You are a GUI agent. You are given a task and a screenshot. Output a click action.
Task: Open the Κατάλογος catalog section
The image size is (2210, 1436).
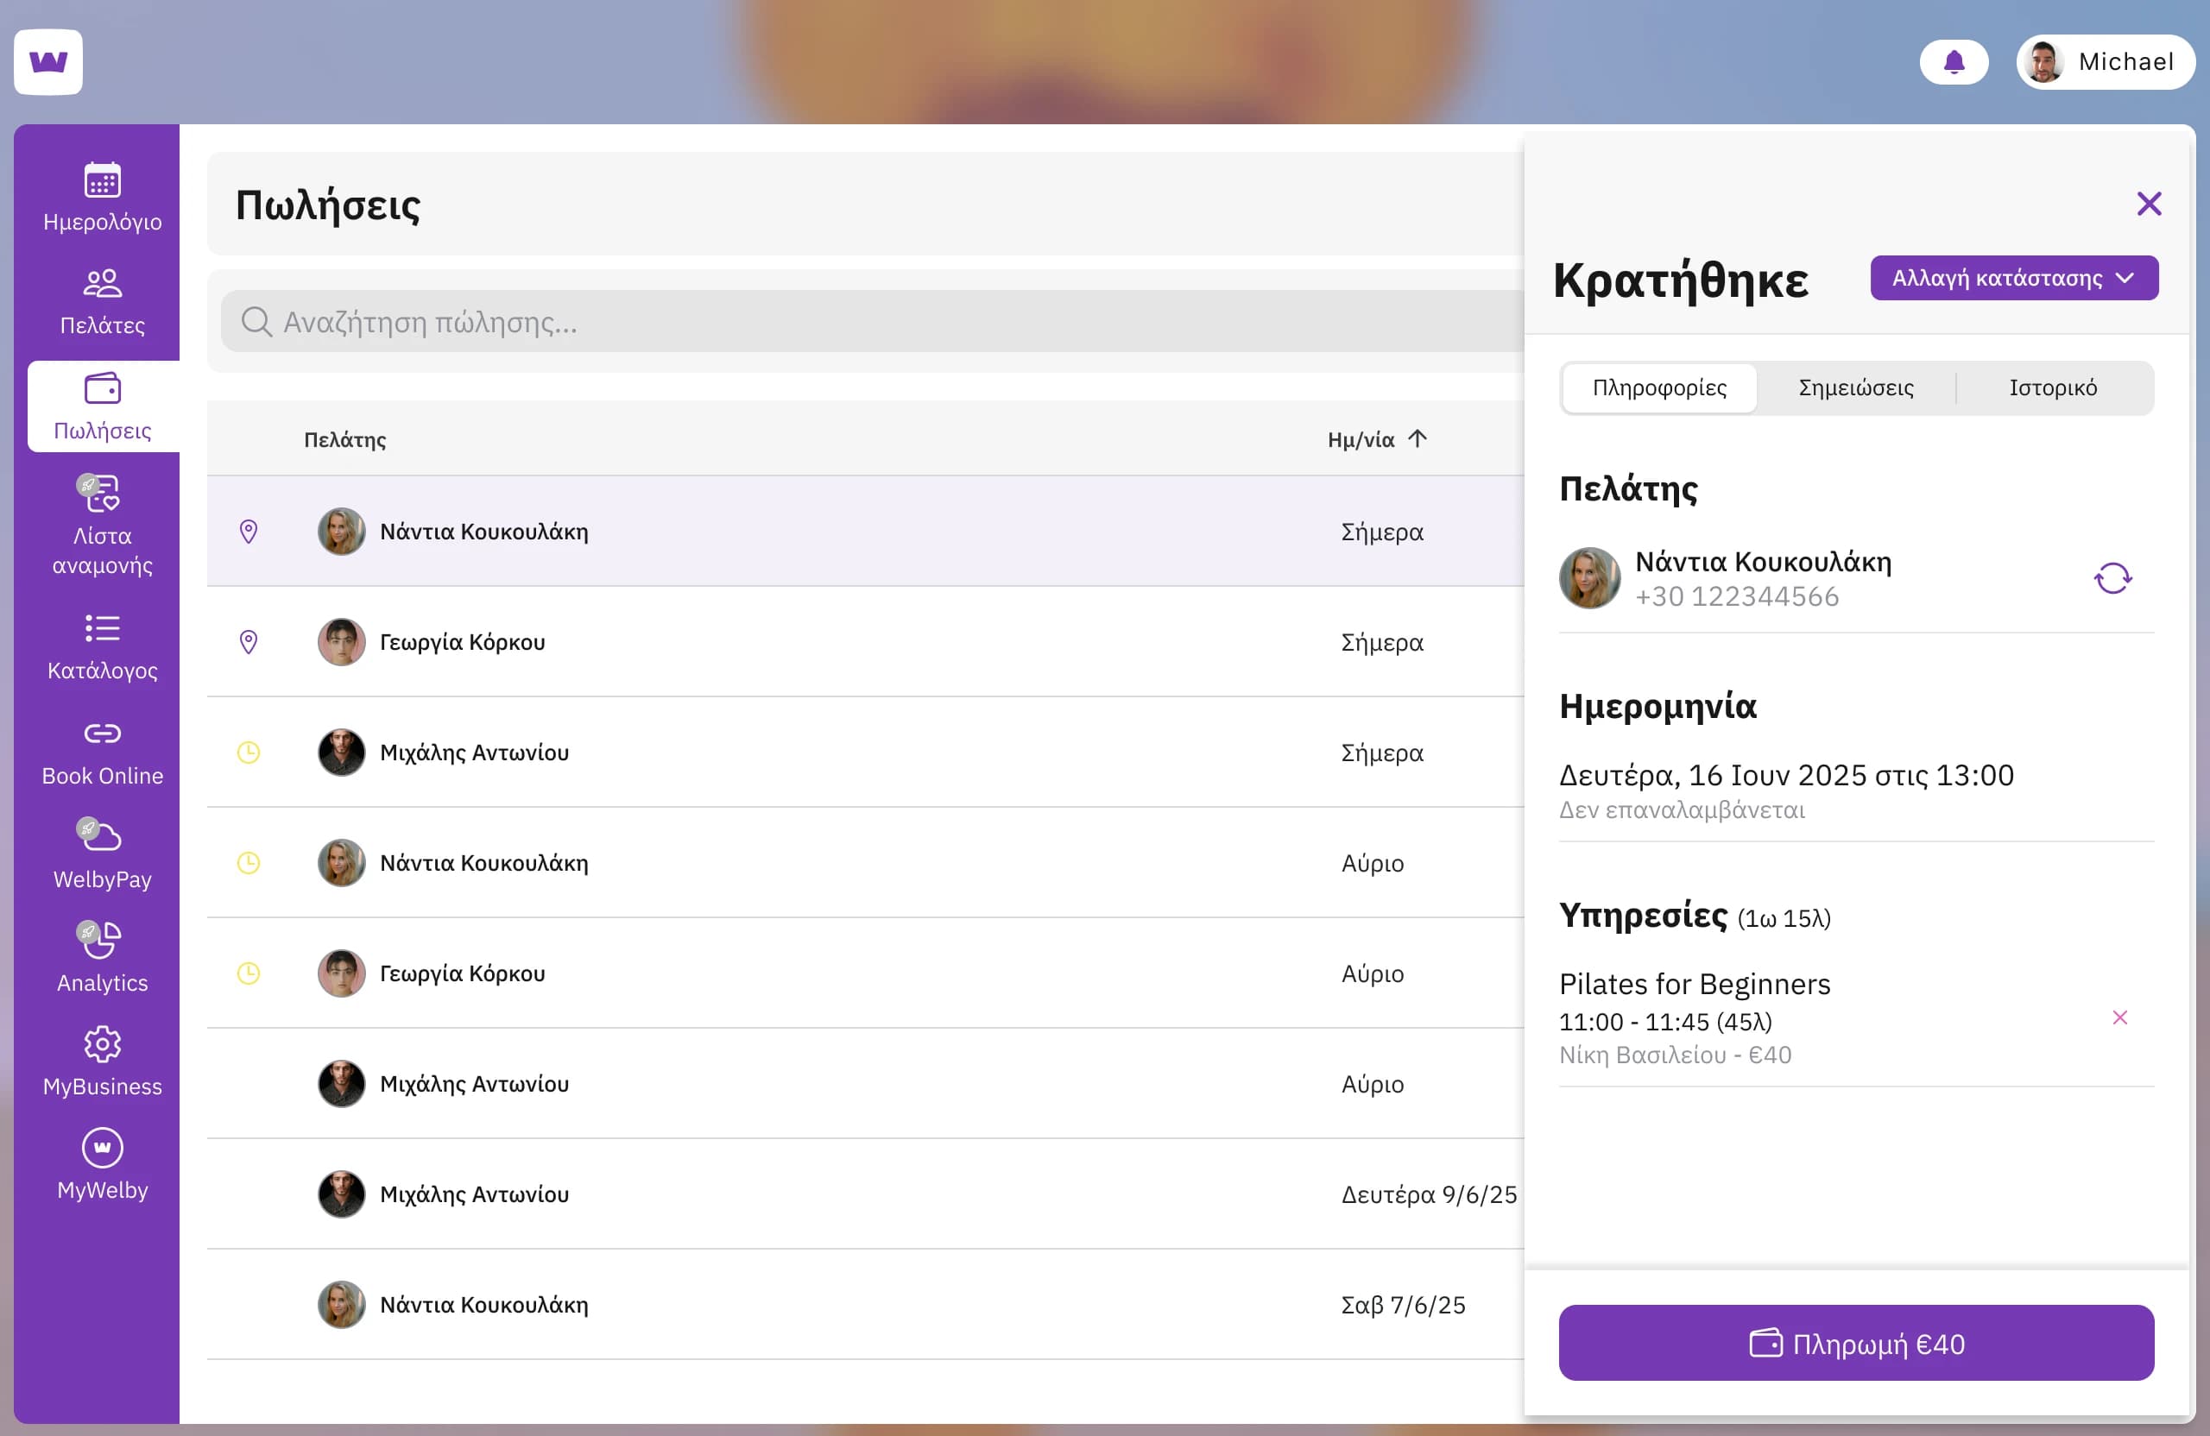coord(102,647)
